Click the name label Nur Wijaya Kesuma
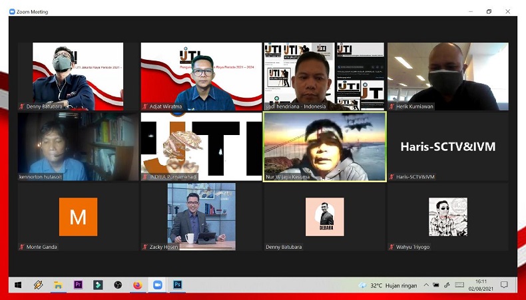This screenshot has width=526, height=300. (288, 177)
